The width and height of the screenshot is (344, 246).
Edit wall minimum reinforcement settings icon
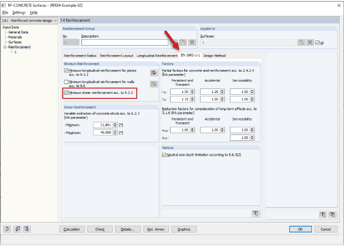(x=154, y=84)
